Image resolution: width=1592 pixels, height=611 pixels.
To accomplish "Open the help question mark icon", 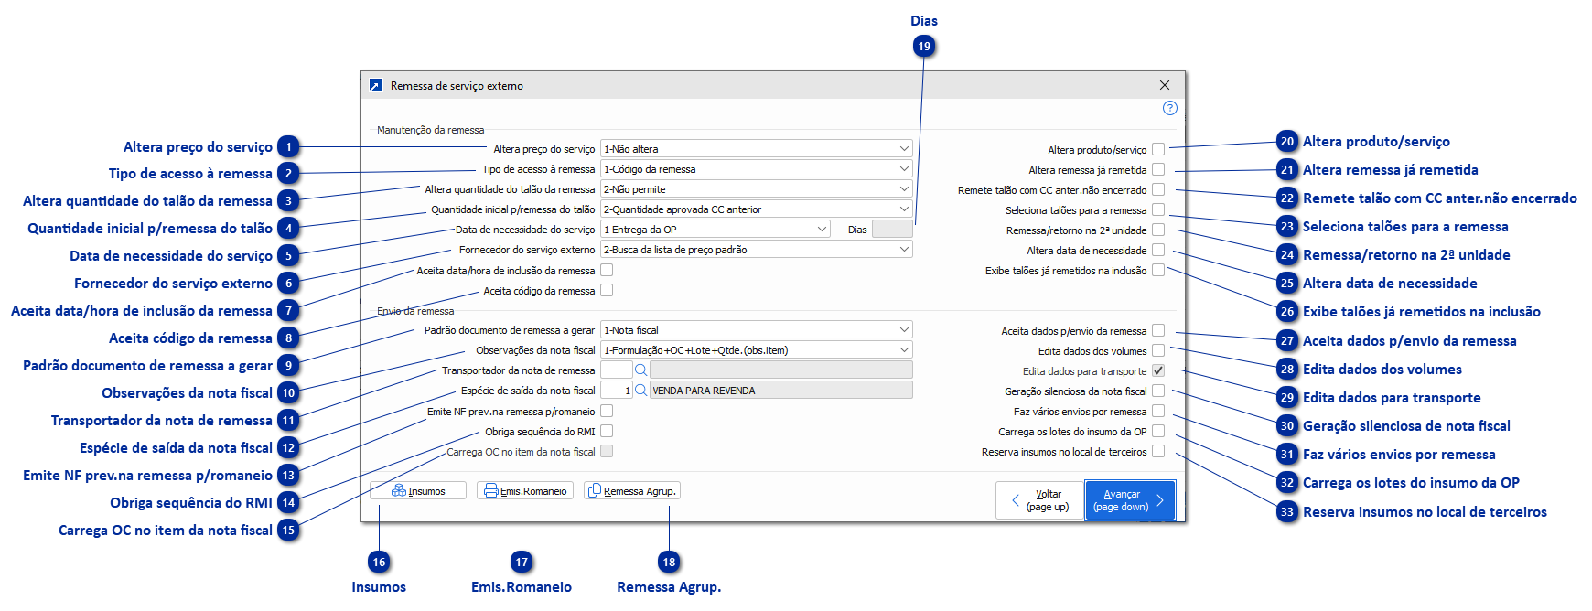I will [1169, 108].
